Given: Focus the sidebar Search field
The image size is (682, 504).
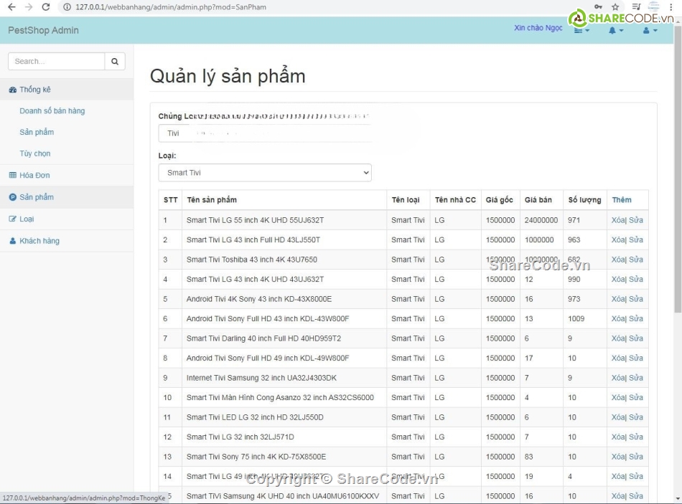Looking at the screenshot, I should pos(57,61).
